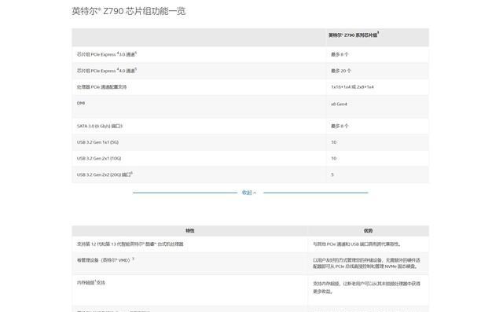Click the heading 英特尔 Z790 芯片组功能一览
The height and width of the screenshot is (312, 503).
tap(129, 11)
